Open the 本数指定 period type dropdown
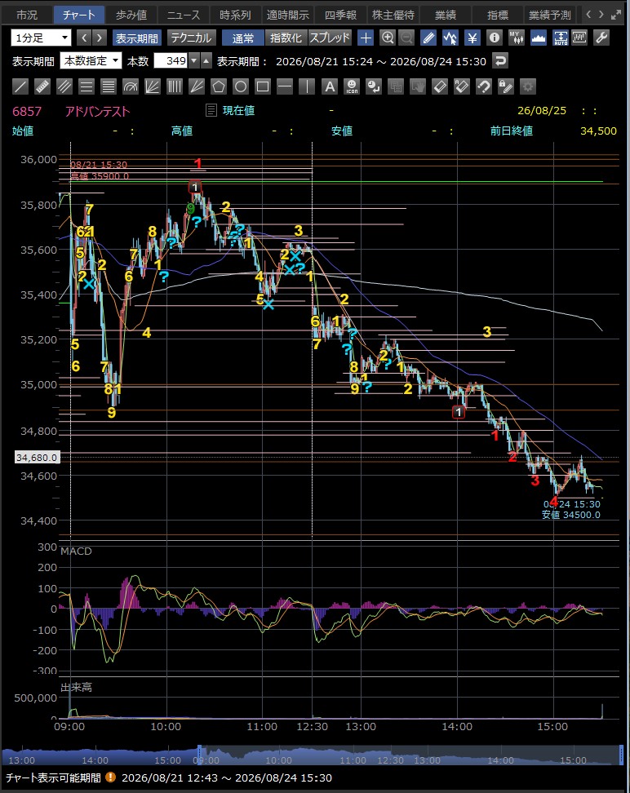This screenshot has width=630, height=793. (91, 61)
